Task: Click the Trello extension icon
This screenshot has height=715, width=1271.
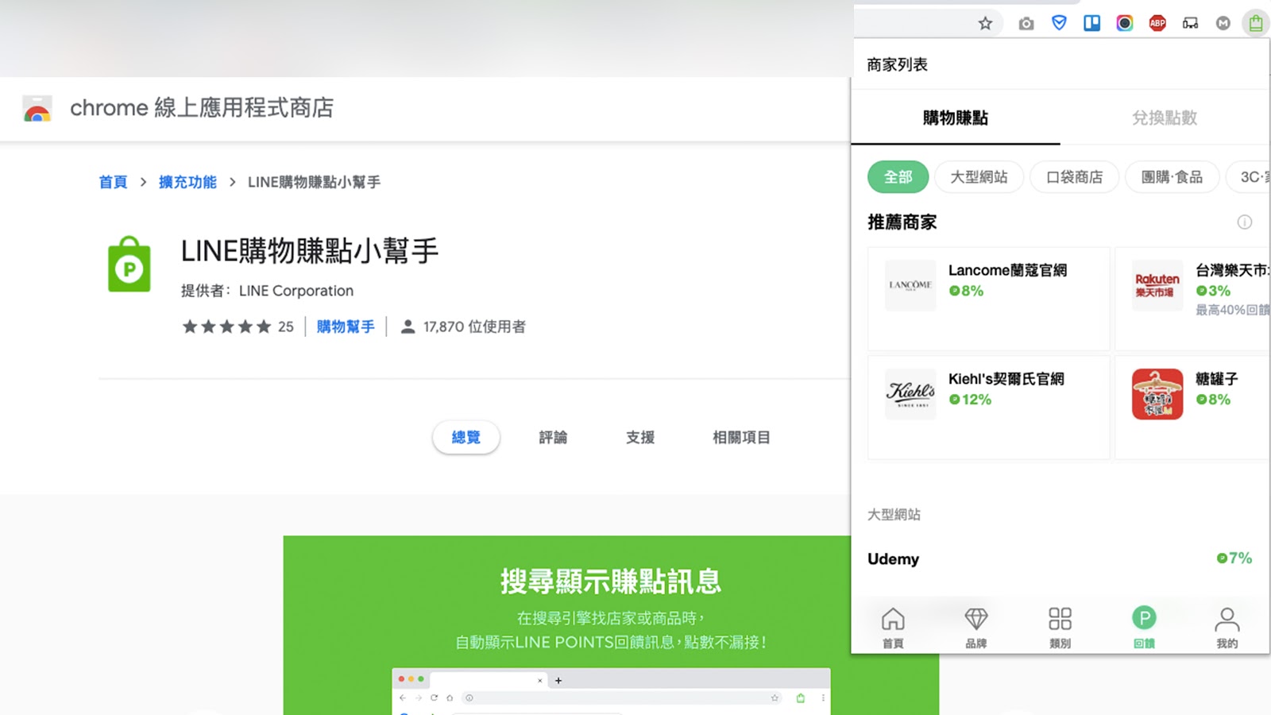Action: [x=1091, y=23]
